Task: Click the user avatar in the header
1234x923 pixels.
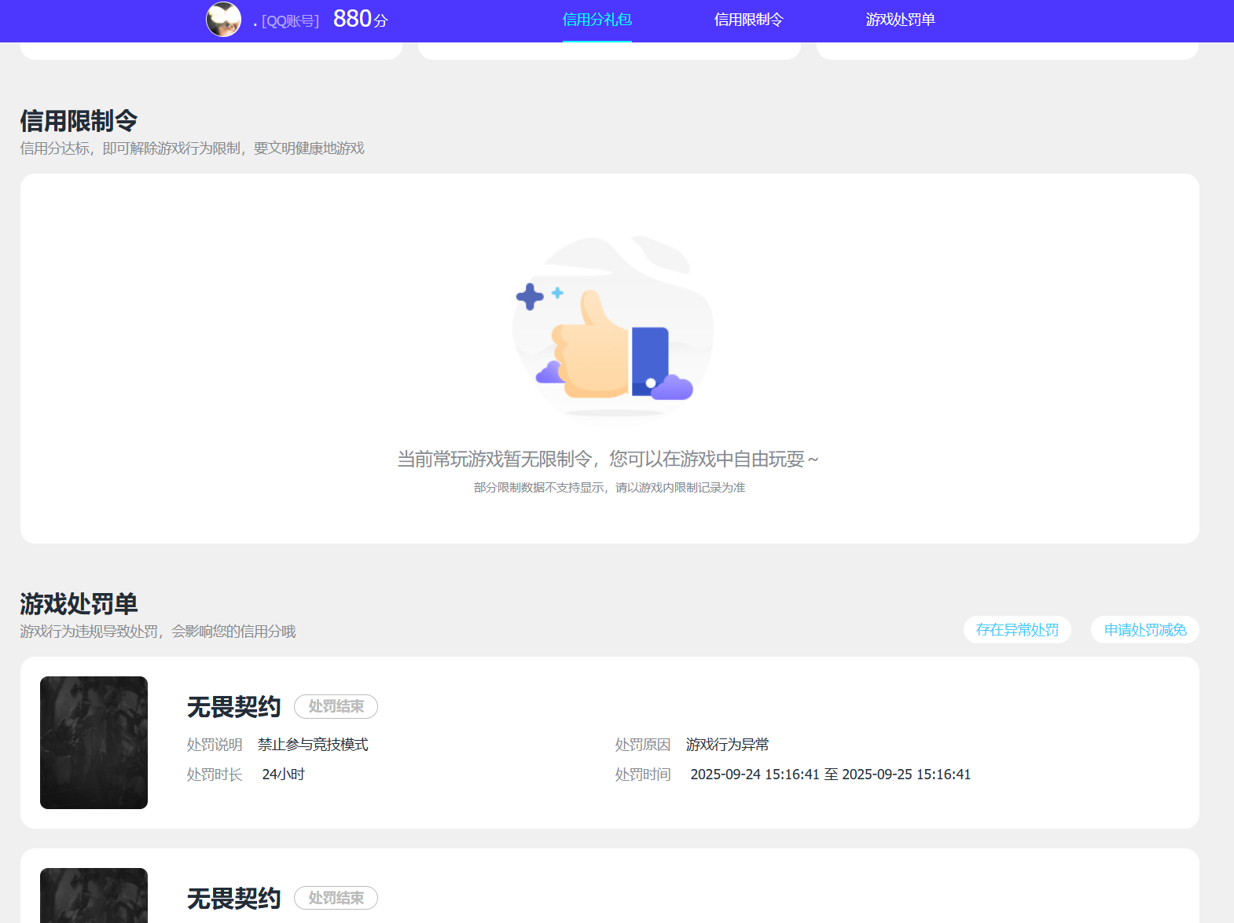Action: 223,20
